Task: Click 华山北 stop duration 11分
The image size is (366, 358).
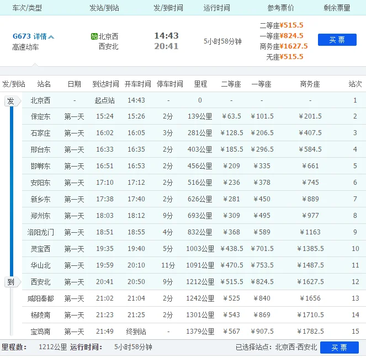Action: tap(168, 265)
